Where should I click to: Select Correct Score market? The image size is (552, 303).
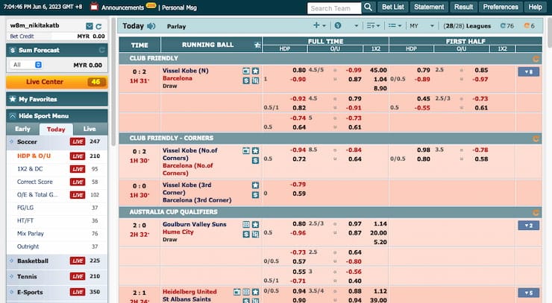[35, 182]
